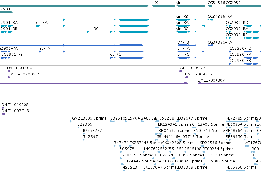261x172 pixels.
Task: Click the yin-RC transcript label
Action: coord(182,29)
